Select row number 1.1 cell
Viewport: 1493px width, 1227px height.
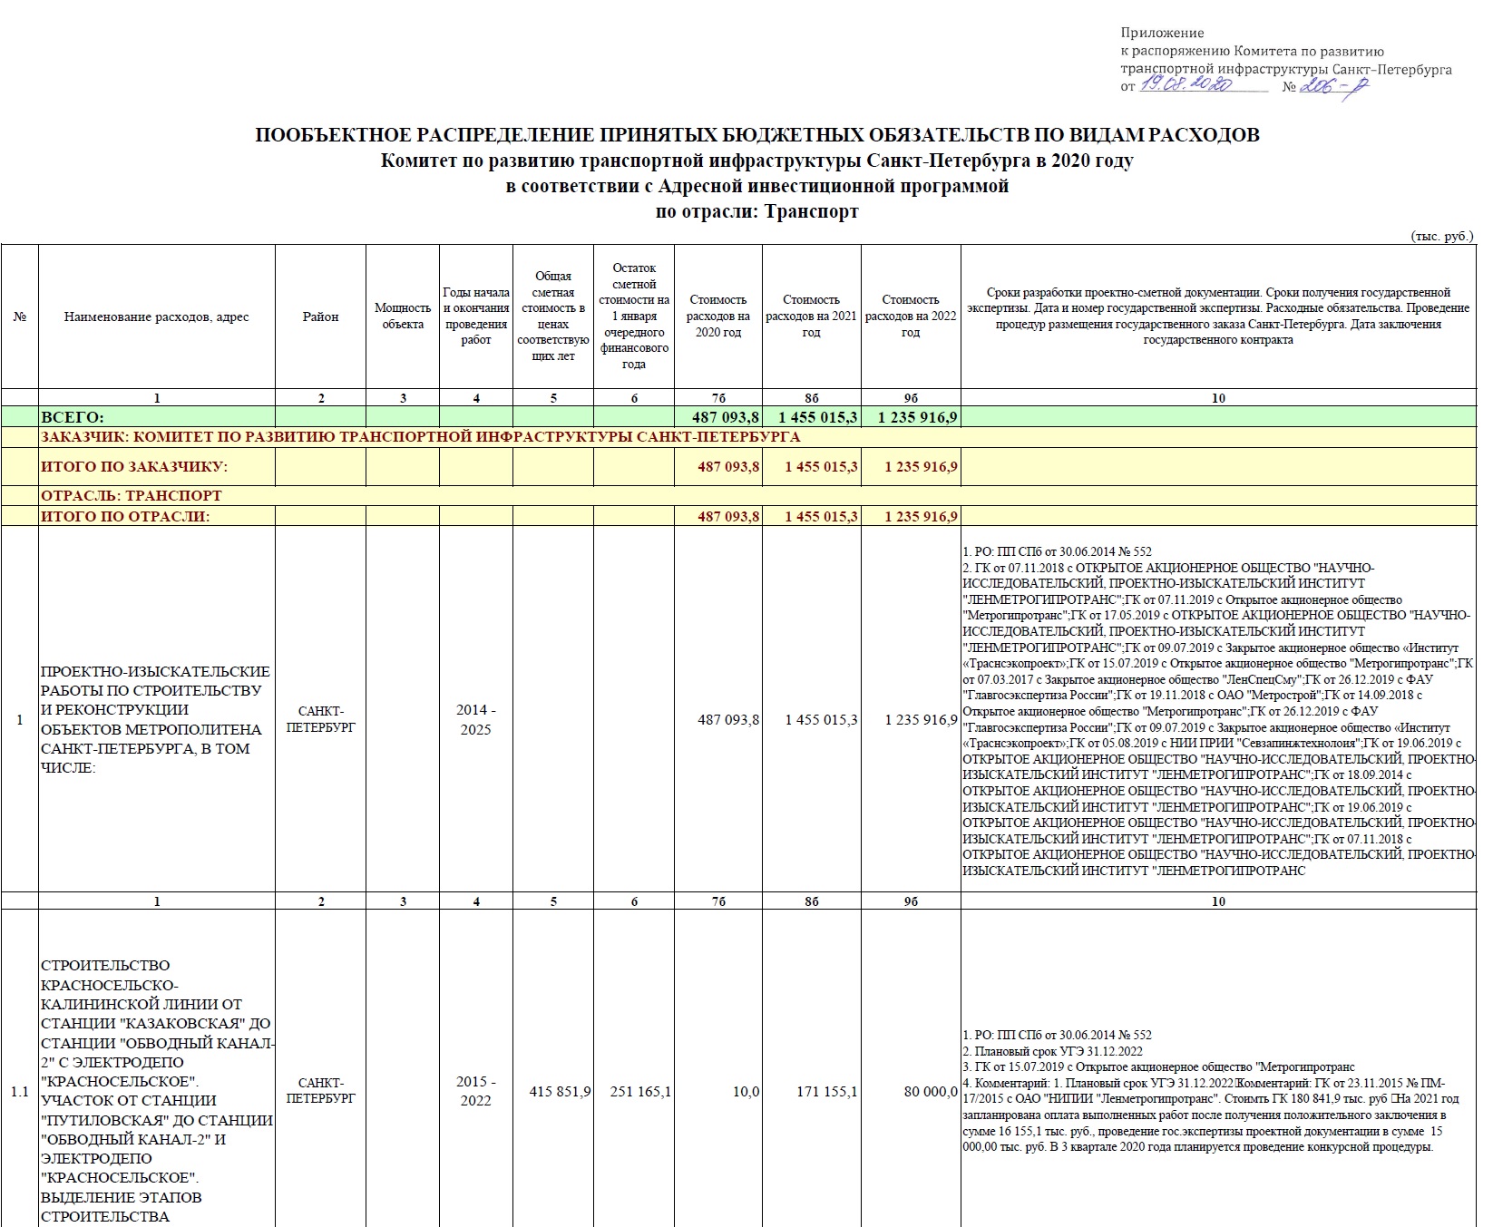(x=20, y=1092)
